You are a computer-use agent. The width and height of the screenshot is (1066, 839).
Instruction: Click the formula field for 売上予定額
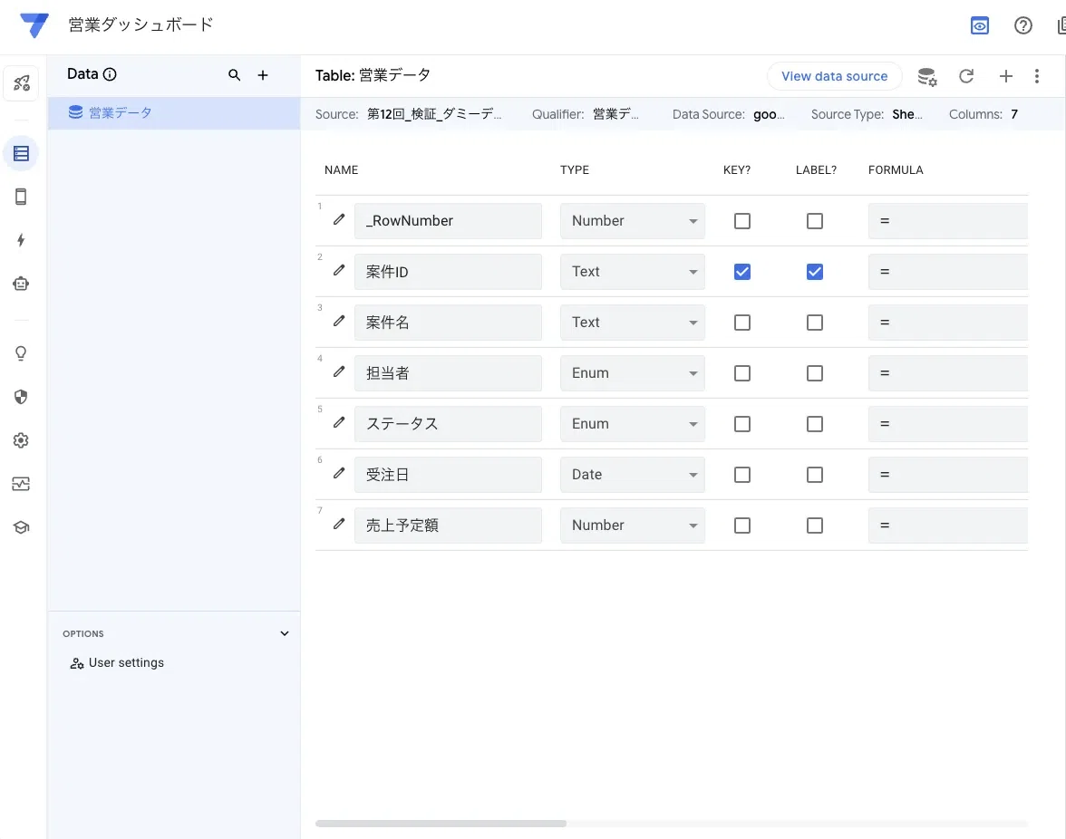(948, 526)
